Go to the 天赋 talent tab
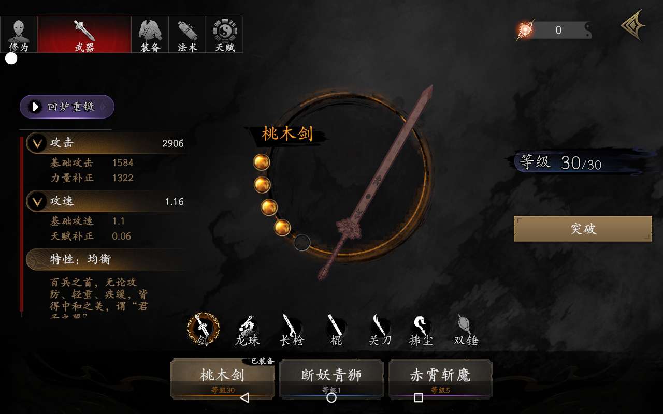663x414 pixels. (x=225, y=34)
